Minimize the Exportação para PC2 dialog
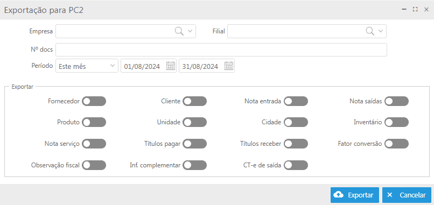 point(404,9)
